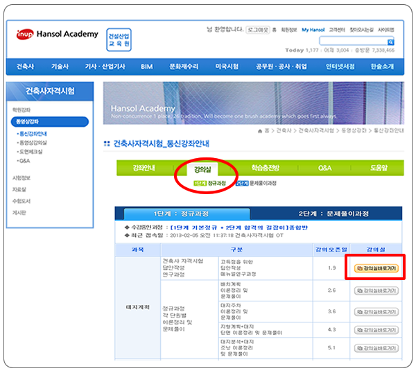Viewport: 416px width, 382px height.
Task: Open 동영상강의실 in the sidebar submenu
Action: [32, 143]
